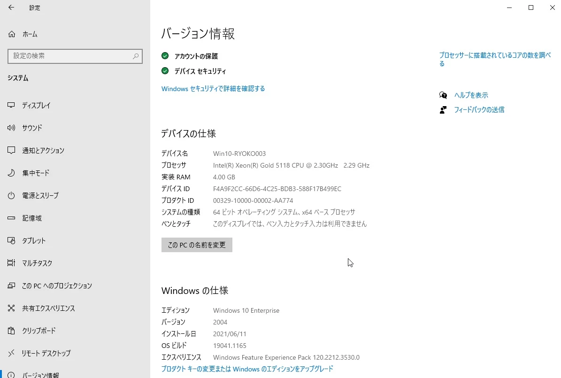Viewport: 561px width, 378px height.
Task: Click the 設定の検索 search field
Action: [x=75, y=56]
